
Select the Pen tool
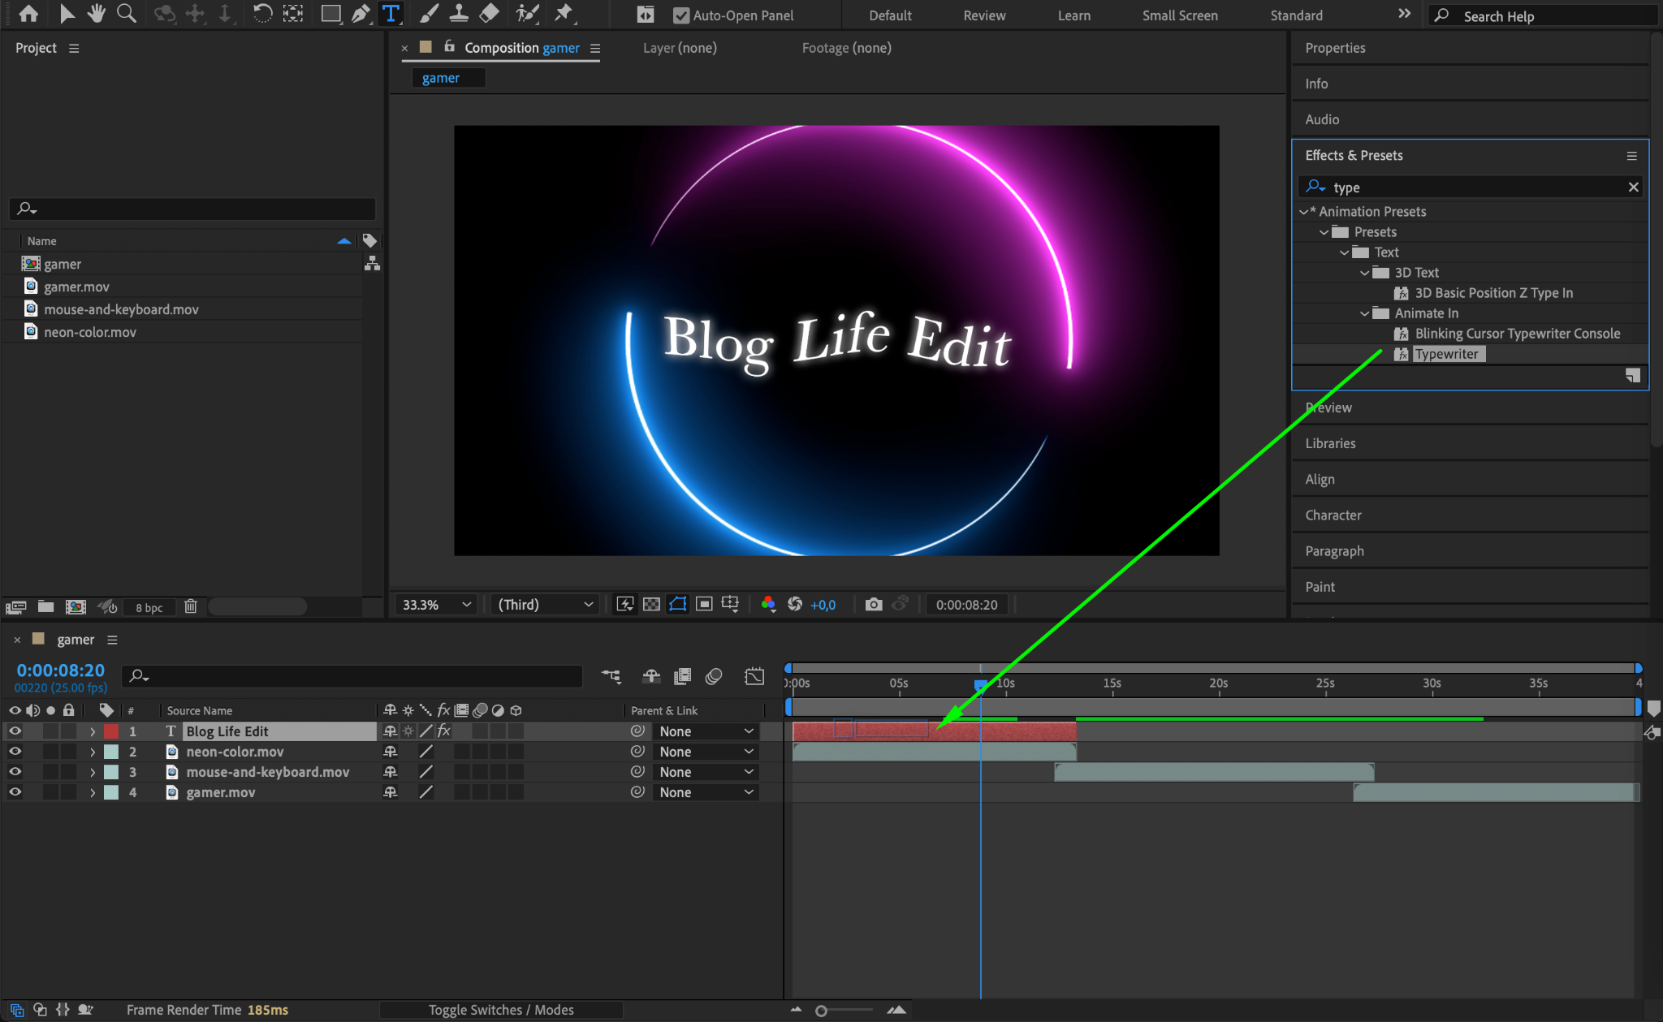(361, 14)
